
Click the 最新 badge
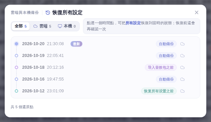pyautogui.click(x=76, y=44)
